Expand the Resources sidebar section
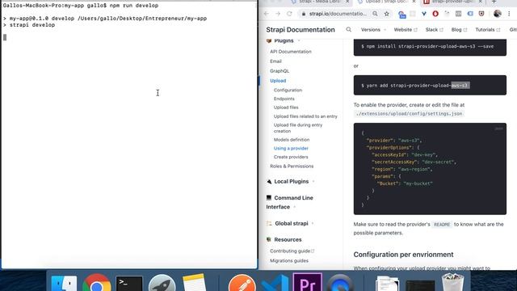Screen dimensions: 517x291 coord(284,239)
